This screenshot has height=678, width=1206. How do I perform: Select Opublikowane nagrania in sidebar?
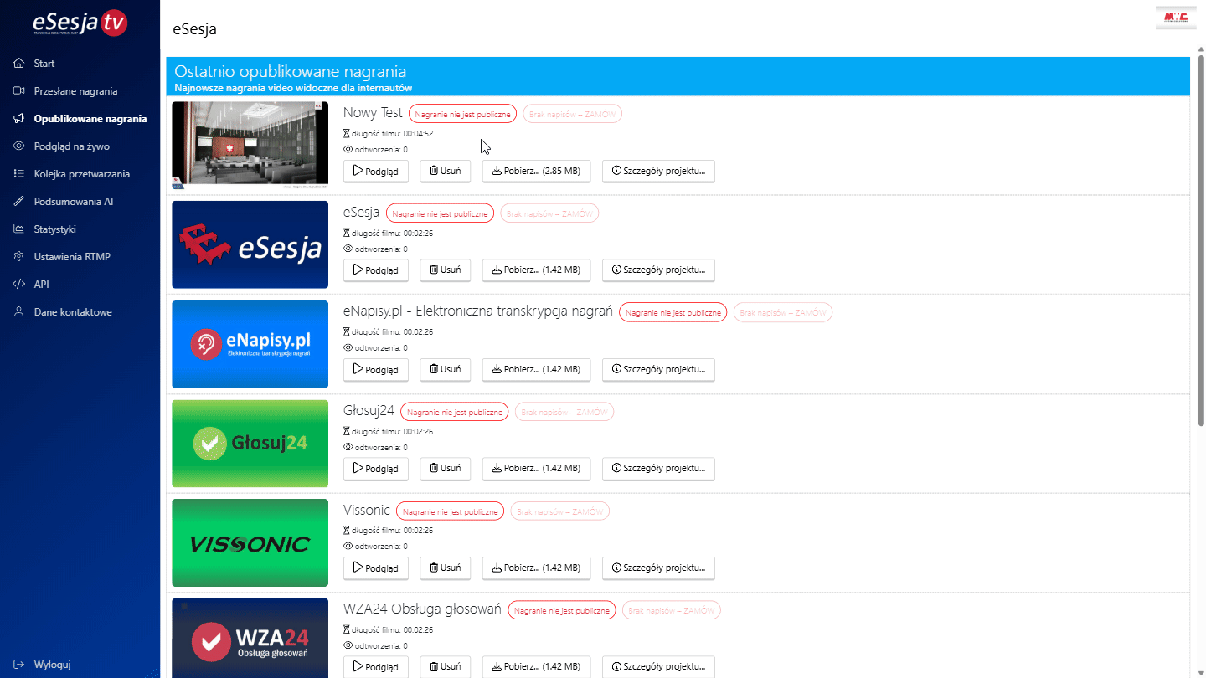coord(90,119)
